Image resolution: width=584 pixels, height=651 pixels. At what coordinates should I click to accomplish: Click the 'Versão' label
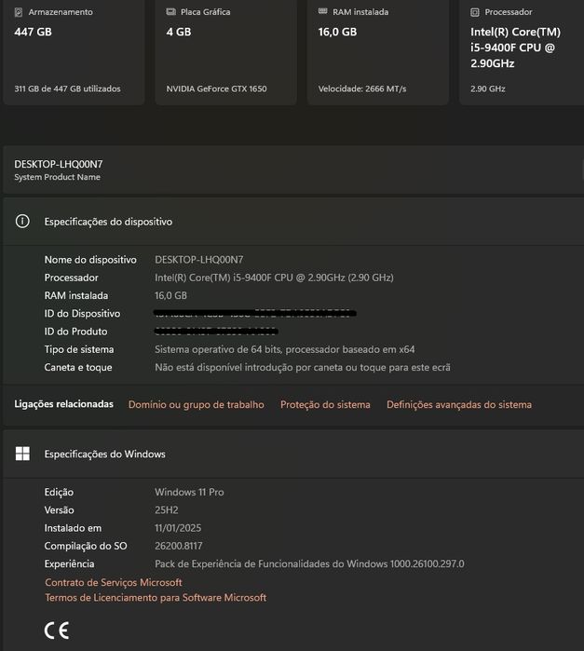coord(59,509)
